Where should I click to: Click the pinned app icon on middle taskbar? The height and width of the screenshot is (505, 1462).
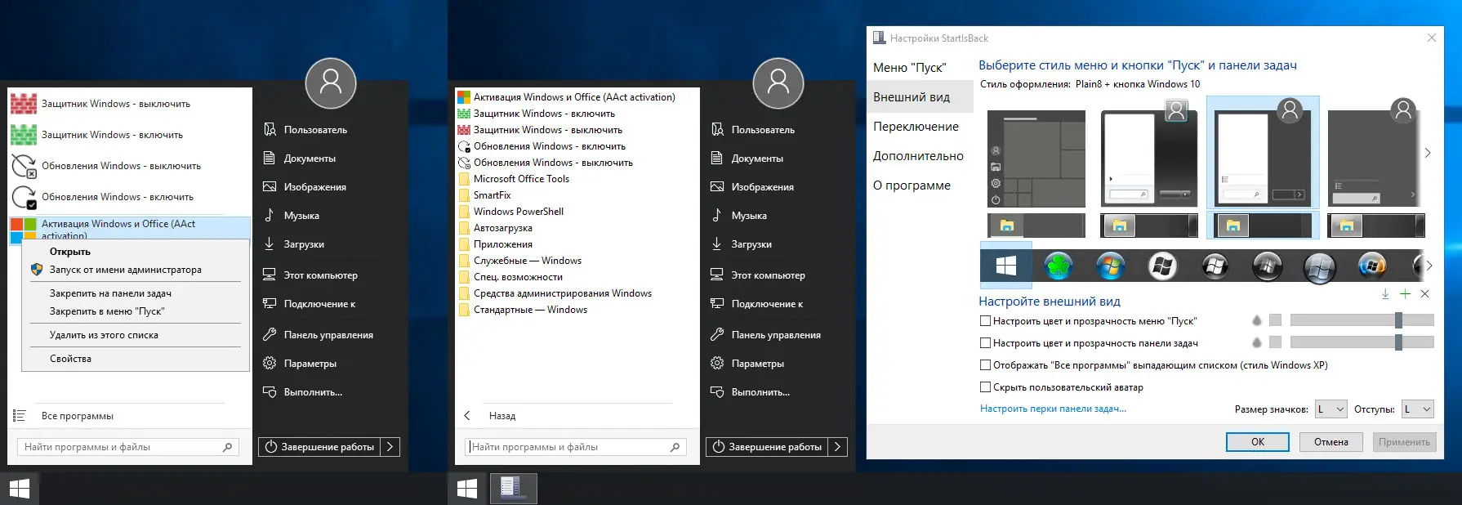(512, 488)
